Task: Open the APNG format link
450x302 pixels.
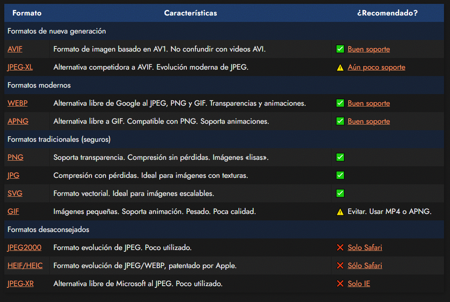Action: pyautogui.click(x=18, y=121)
